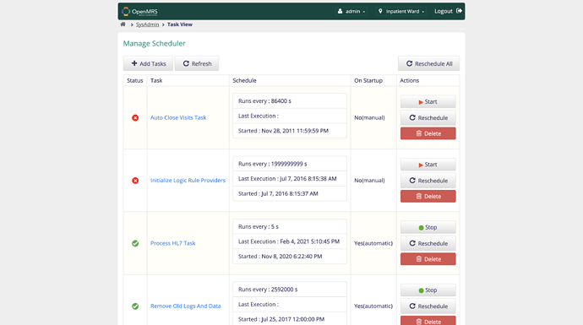Click the OpenMRS logo
Screen dimensions: 583x325
[139, 12]
